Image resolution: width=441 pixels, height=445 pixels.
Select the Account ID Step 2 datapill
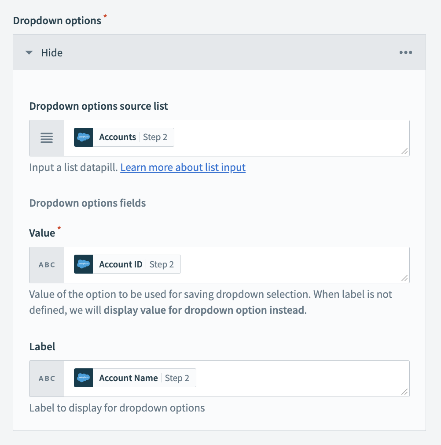[126, 264]
